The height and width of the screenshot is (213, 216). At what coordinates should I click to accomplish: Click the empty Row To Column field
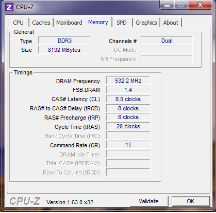(x=128, y=172)
